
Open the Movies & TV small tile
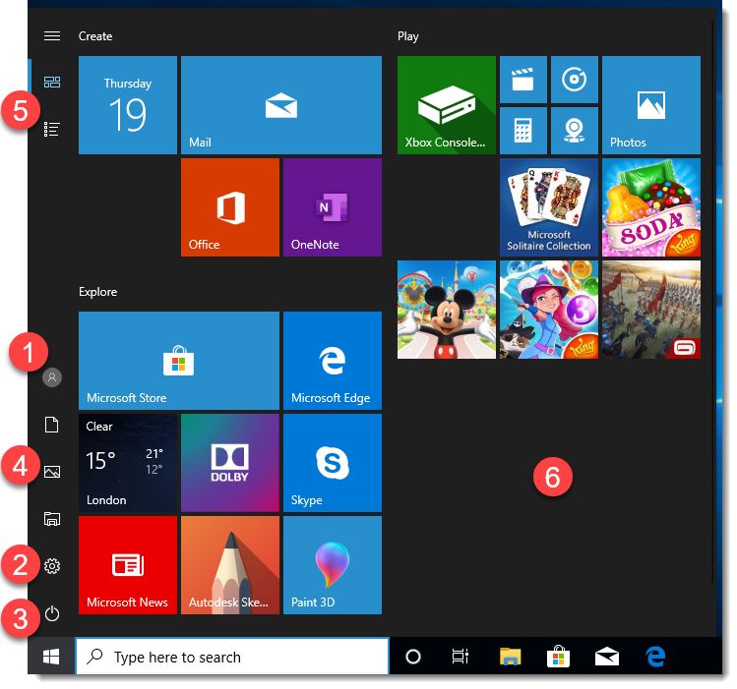click(x=523, y=80)
